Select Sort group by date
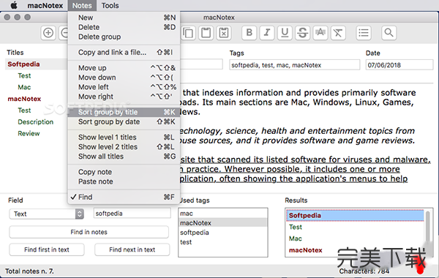This screenshot has width=439, height=278. (x=124, y=121)
